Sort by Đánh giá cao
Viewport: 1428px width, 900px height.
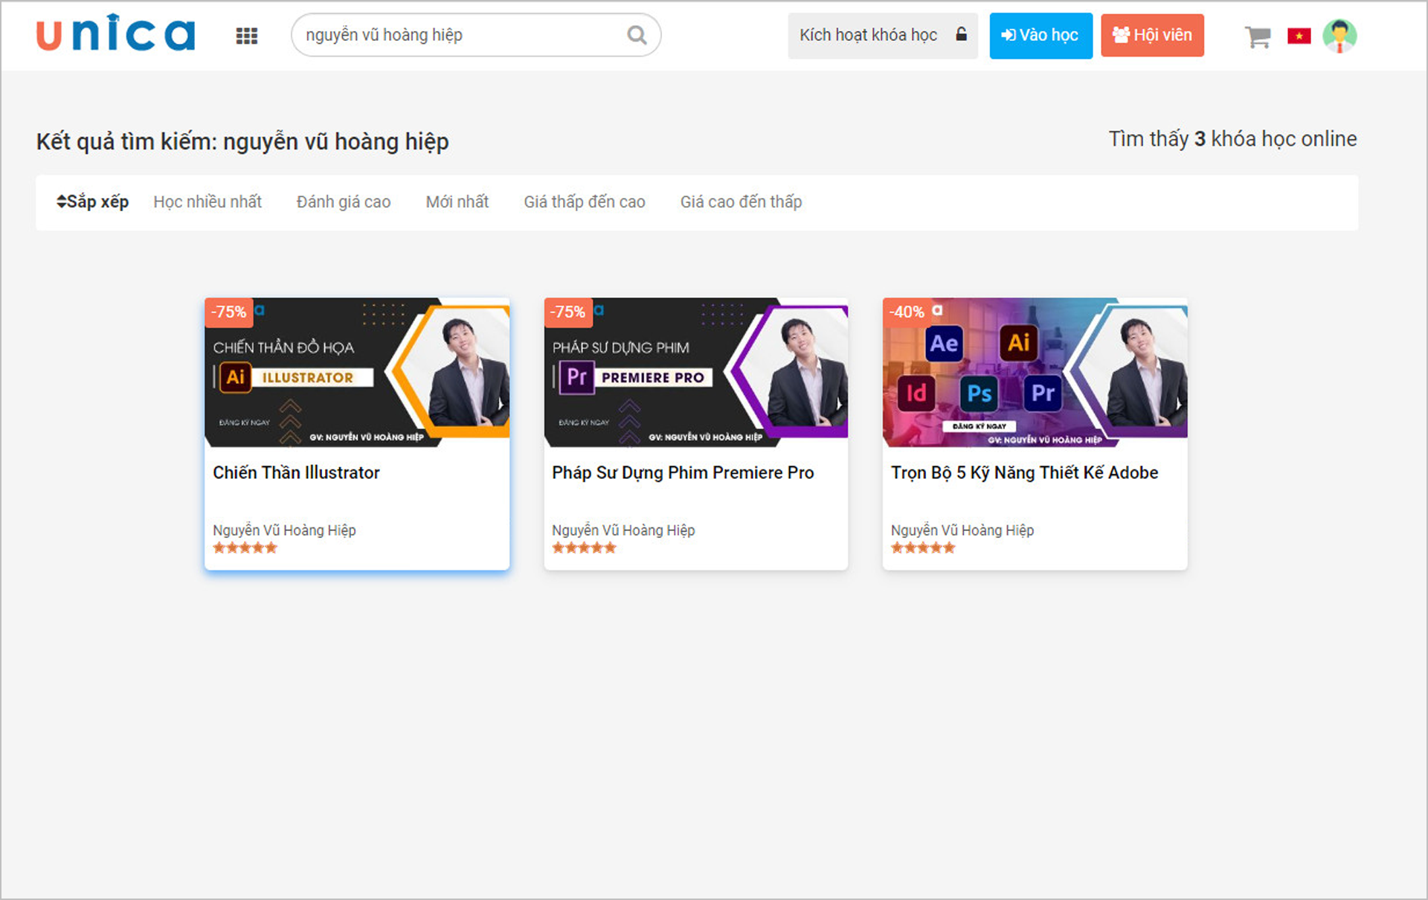pos(344,202)
